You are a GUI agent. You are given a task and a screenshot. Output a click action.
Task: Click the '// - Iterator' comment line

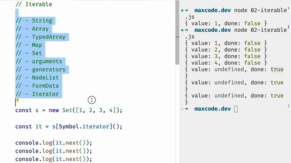click(37, 94)
